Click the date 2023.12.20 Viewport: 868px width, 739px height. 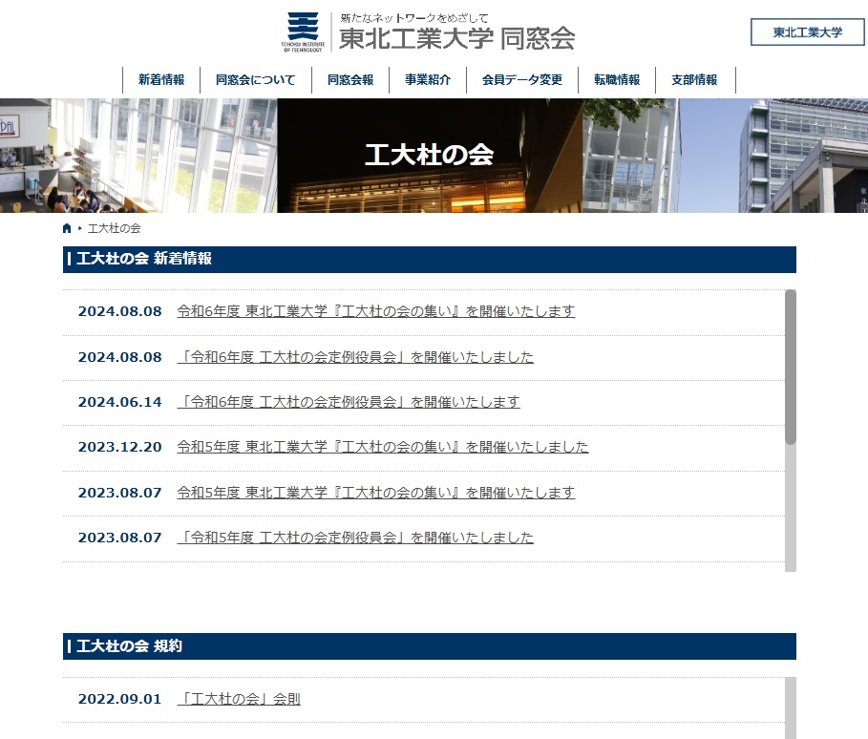point(119,447)
